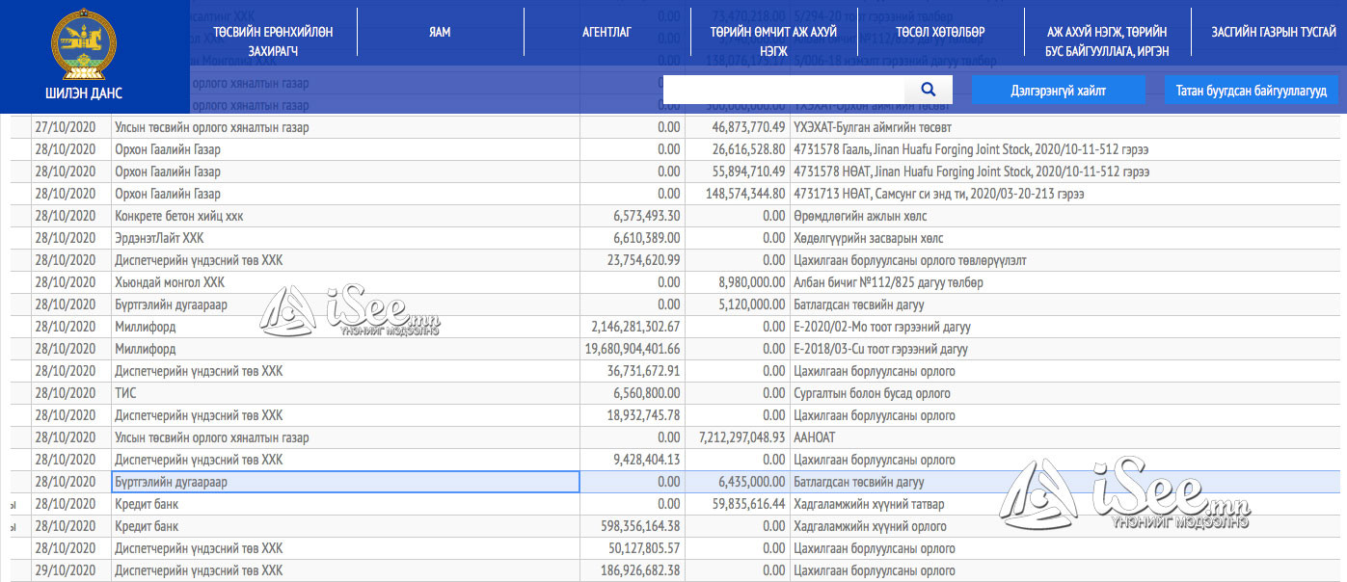Click the Дэлгэрэнгүй хайлт button

pos(1058,90)
